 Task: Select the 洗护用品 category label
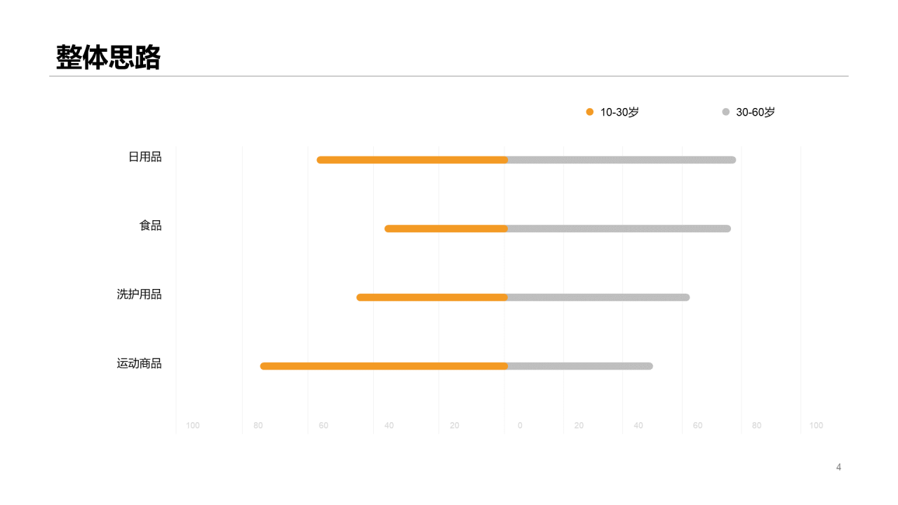[140, 295]
